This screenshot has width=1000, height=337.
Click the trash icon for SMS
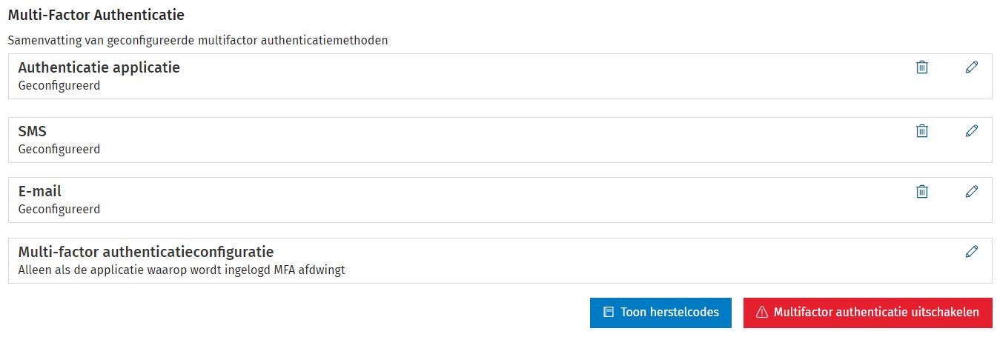pyautogui.click(x=922, y=131)
